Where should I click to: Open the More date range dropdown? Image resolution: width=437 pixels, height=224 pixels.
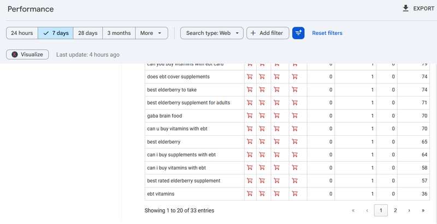(x=152, y=33)
